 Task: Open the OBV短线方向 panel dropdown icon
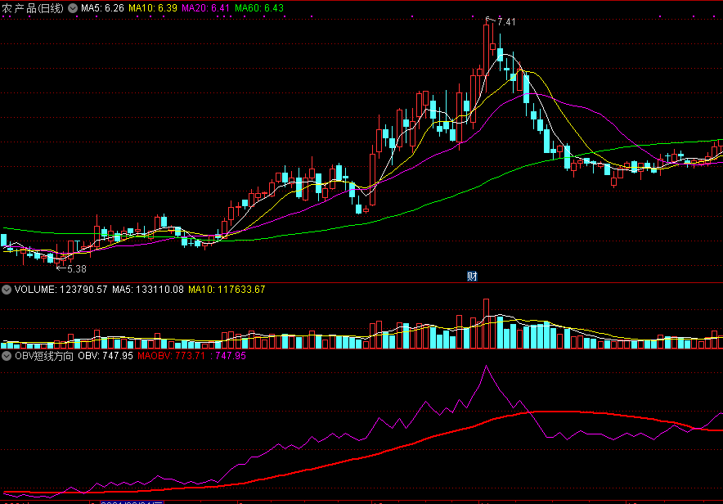click(7, 356)
